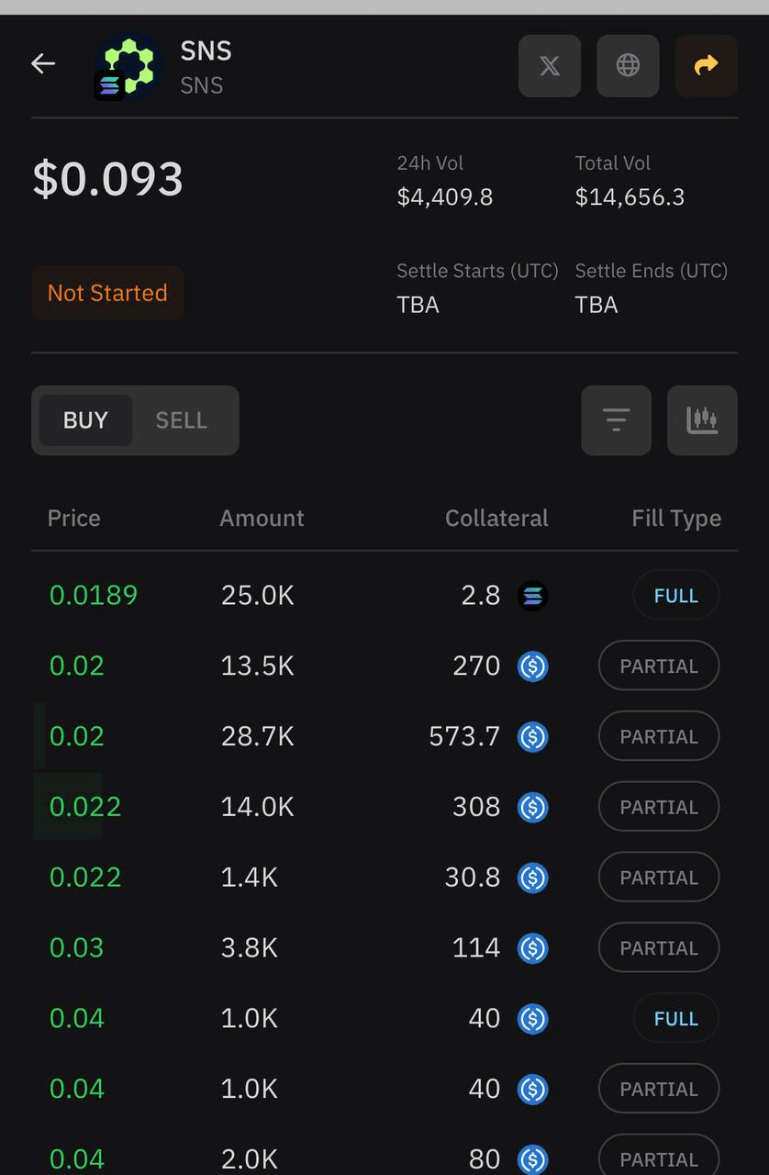
Task: Tap the back arrow icon
Action: [x=43, y=63]
